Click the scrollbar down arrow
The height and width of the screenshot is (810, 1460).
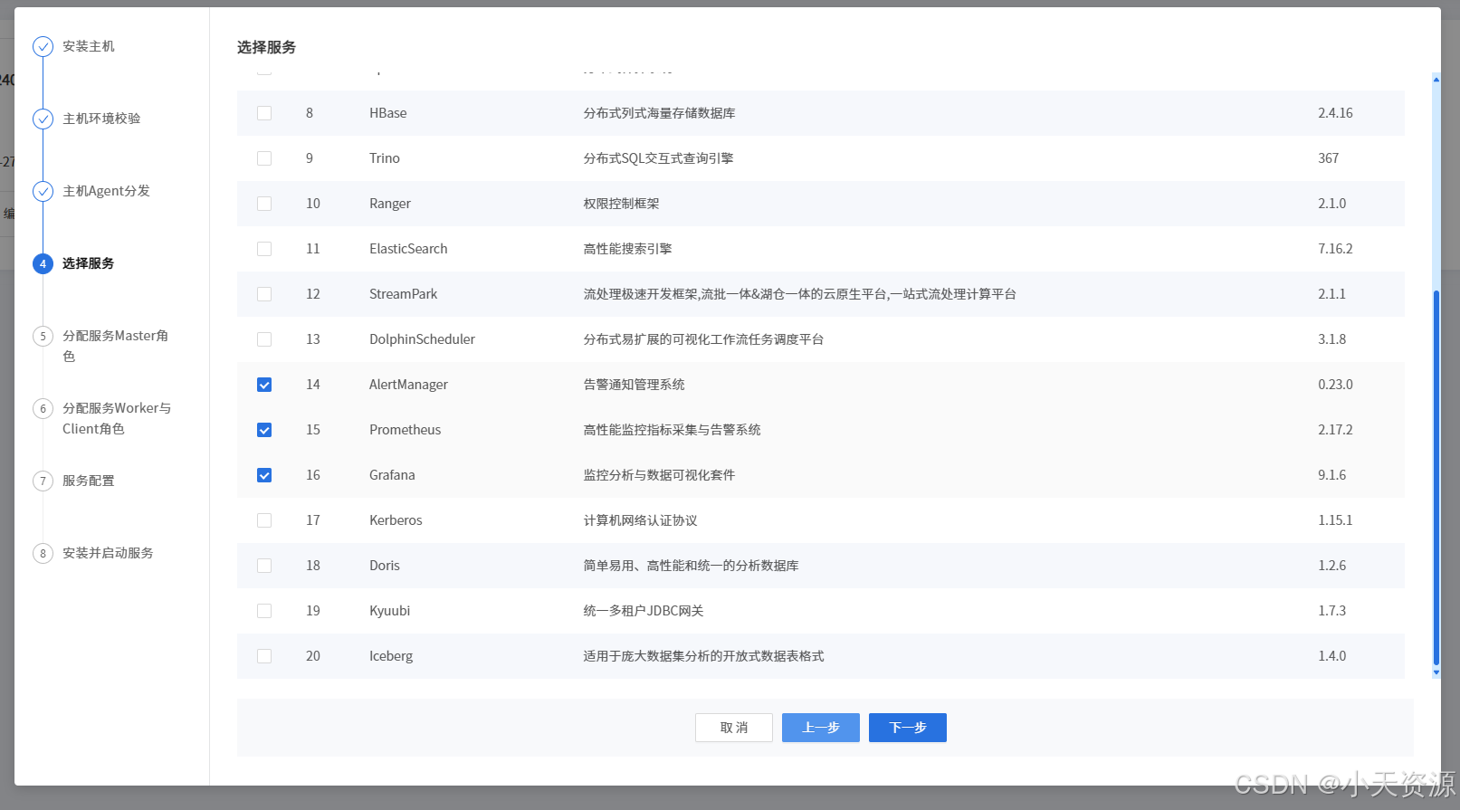pos(1436,672)
